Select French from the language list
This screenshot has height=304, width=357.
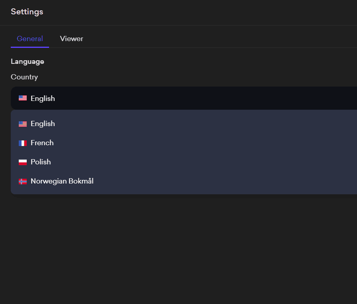(x=42, y=143)
